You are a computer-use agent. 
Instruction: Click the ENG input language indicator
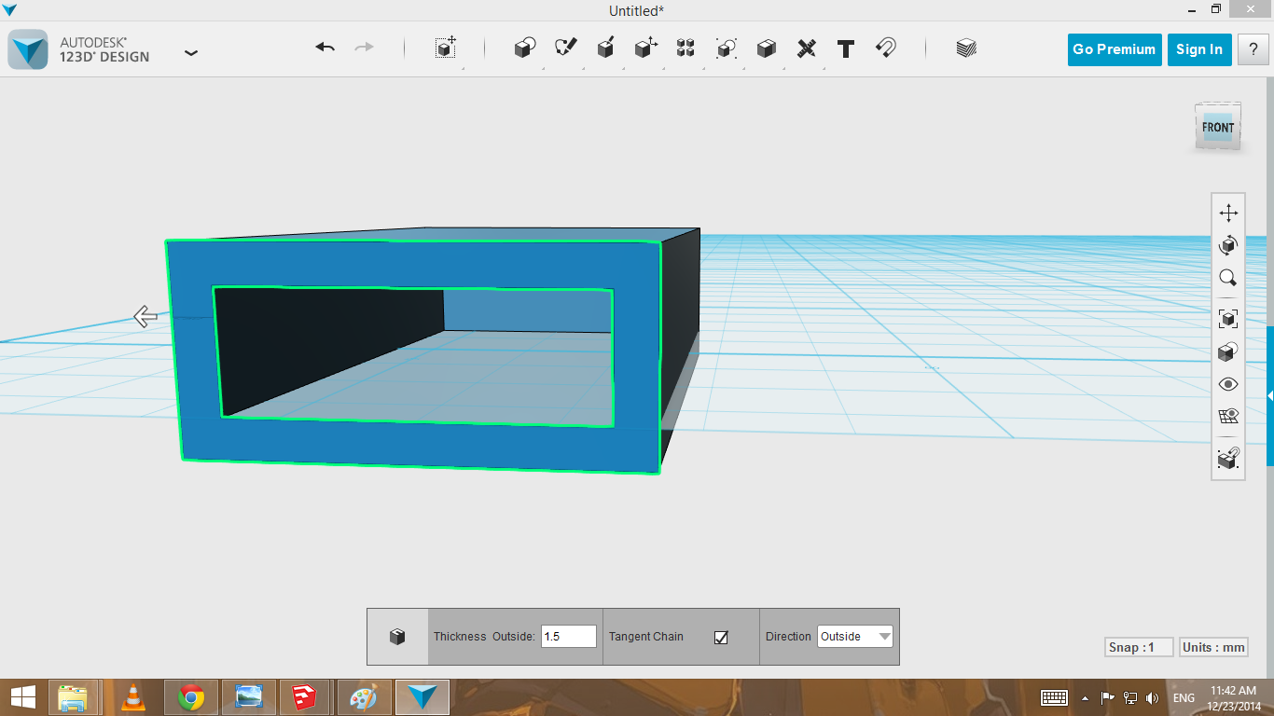[1184, 697]
